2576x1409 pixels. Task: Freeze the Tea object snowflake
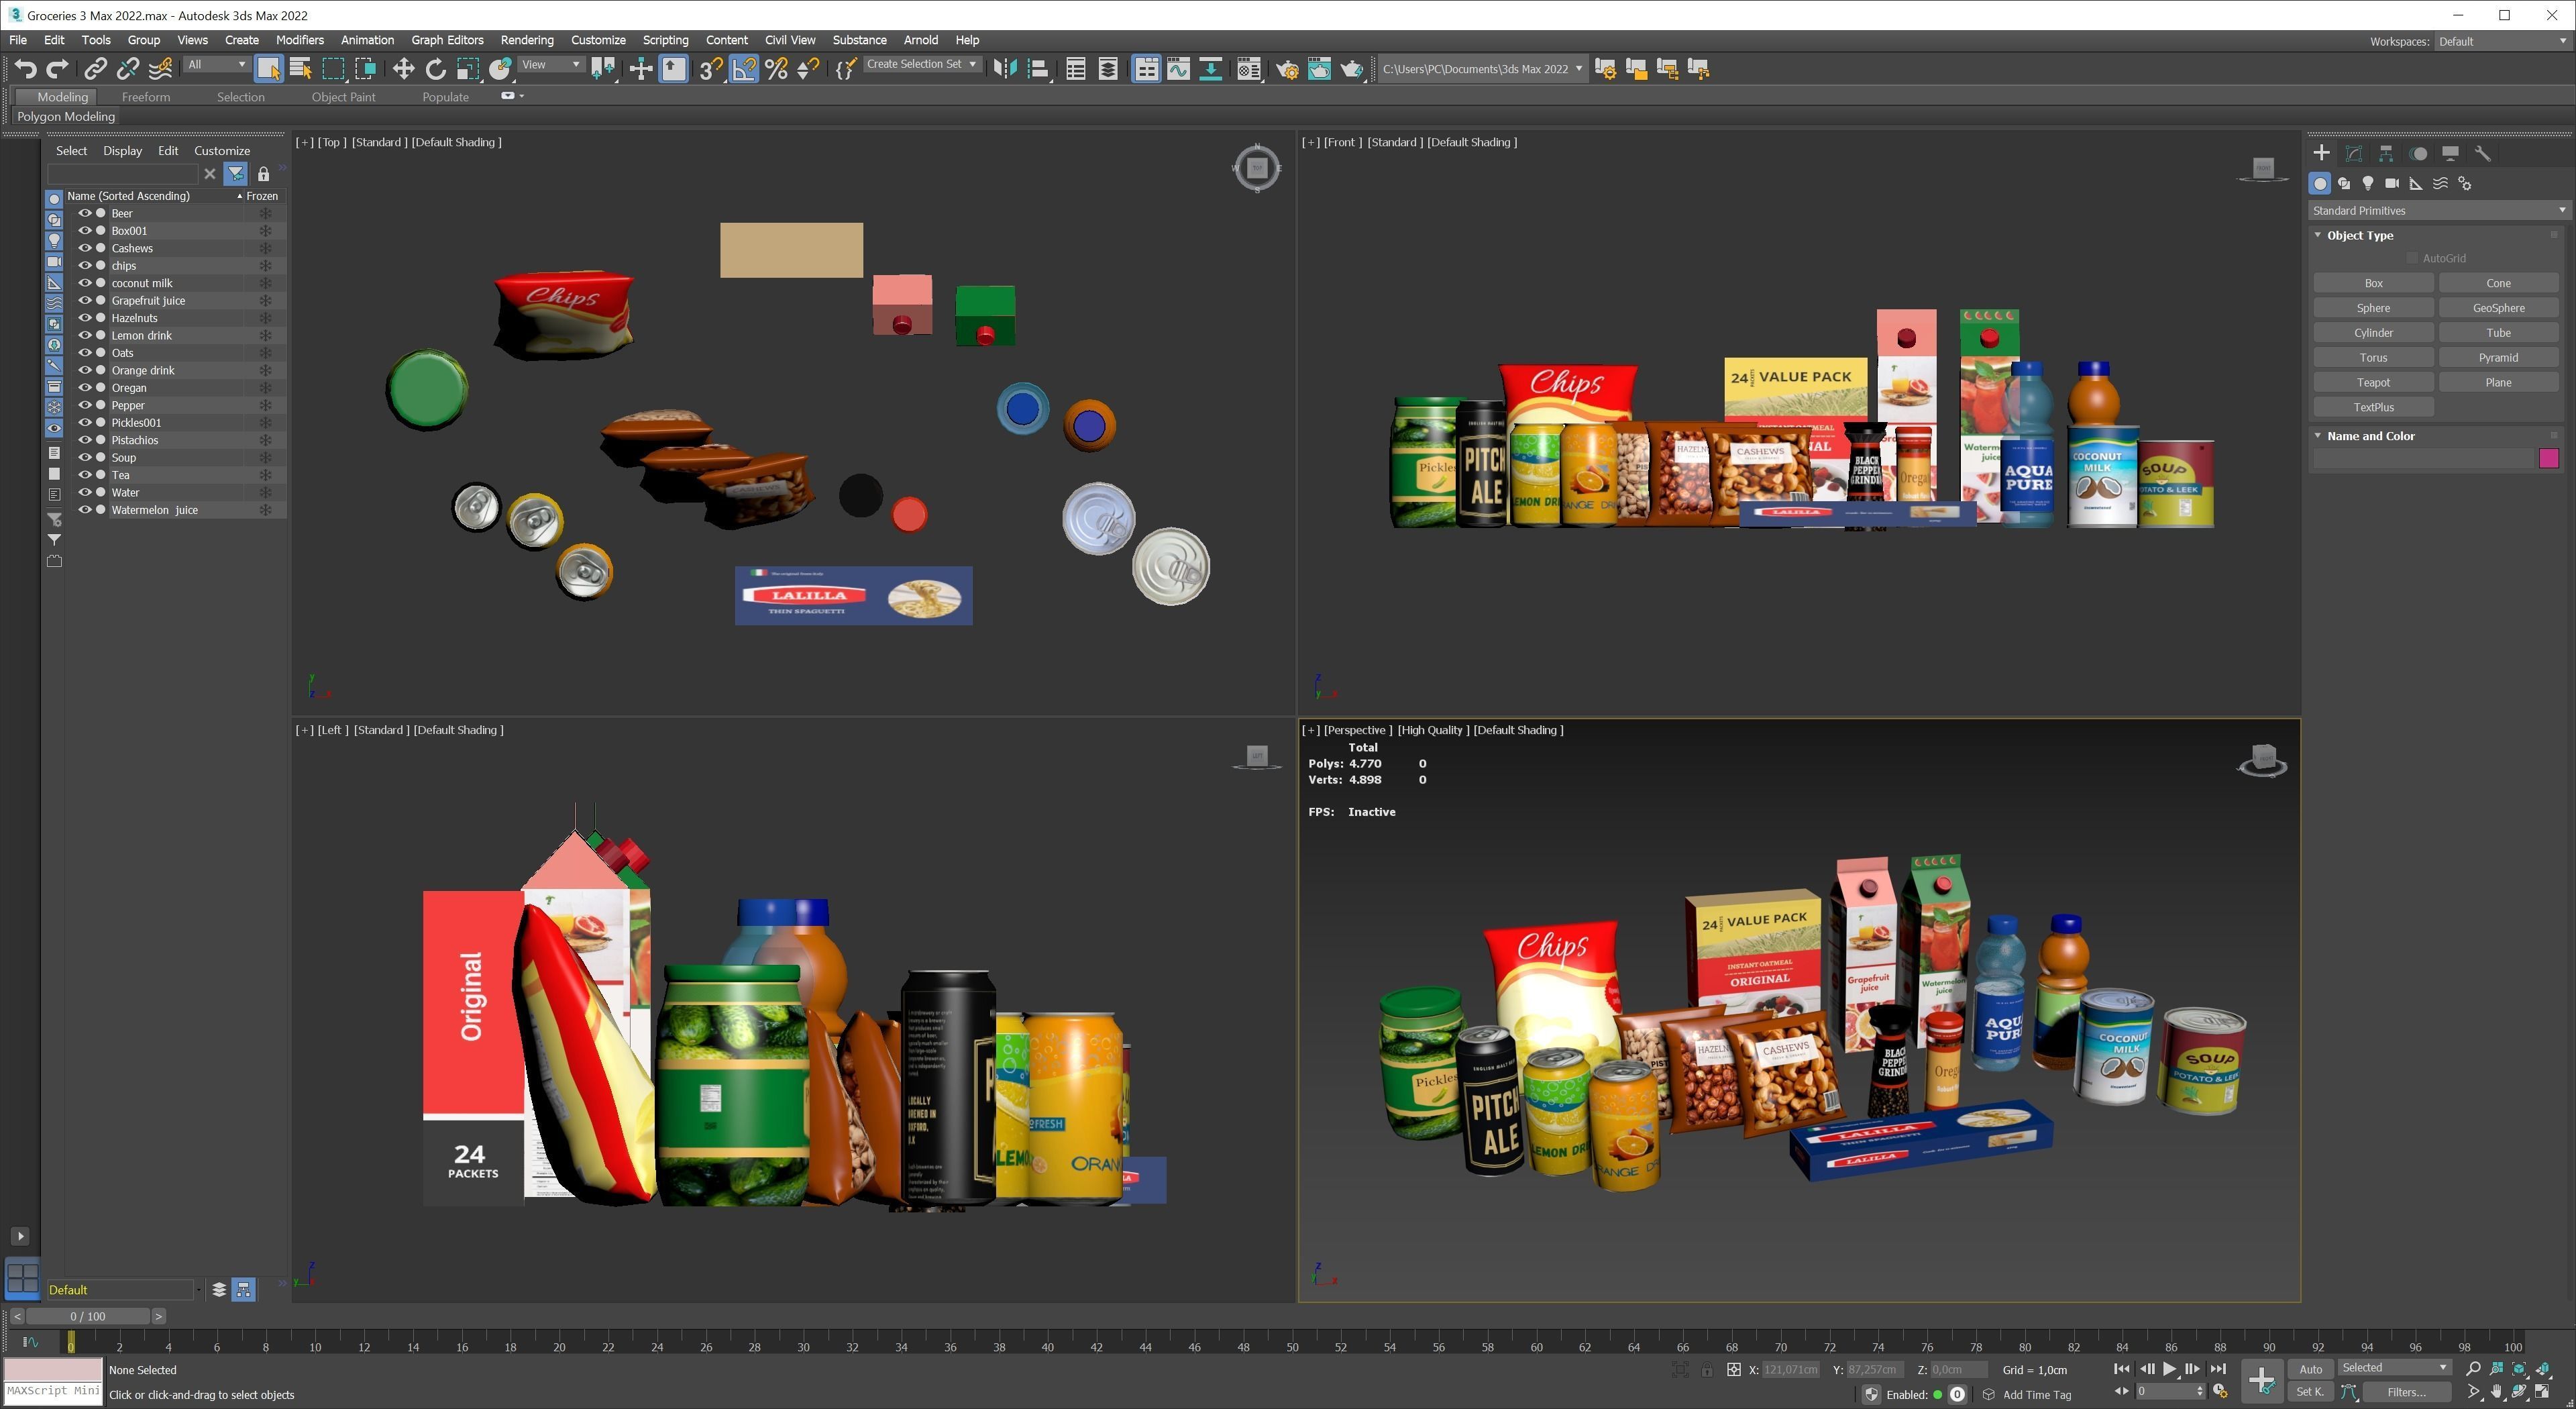pos(265,475)
